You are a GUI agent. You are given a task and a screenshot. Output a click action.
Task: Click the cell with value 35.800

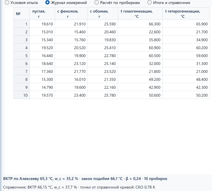tap(140, 40)
